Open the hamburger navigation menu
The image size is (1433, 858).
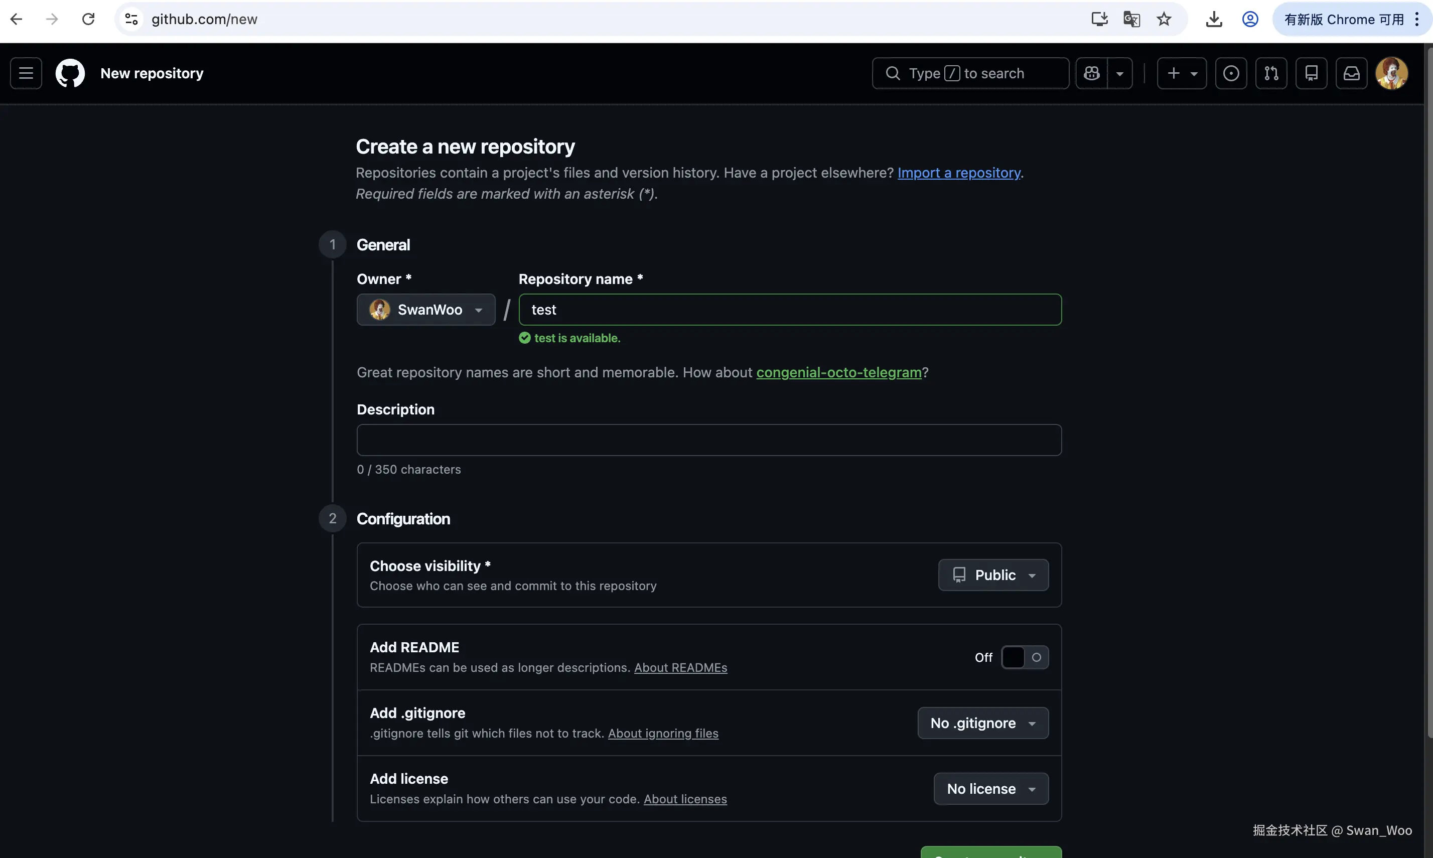coord(26,73)
